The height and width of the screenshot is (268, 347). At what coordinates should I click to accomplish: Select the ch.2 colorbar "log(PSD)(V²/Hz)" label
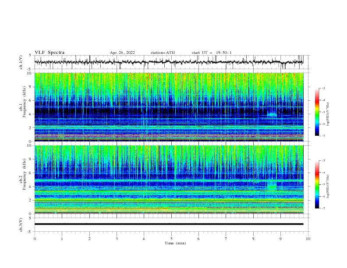coord(328,187)
